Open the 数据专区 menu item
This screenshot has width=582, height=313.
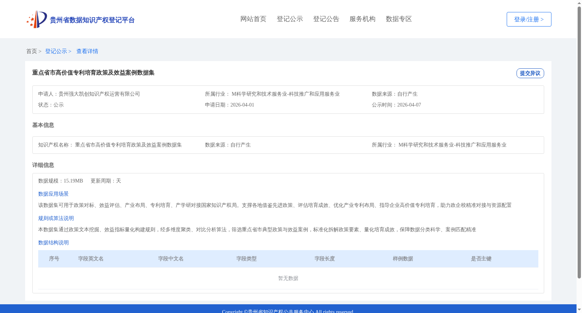click(399, 19)
